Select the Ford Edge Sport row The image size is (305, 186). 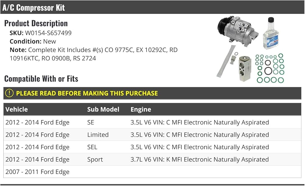coord(152,159)
